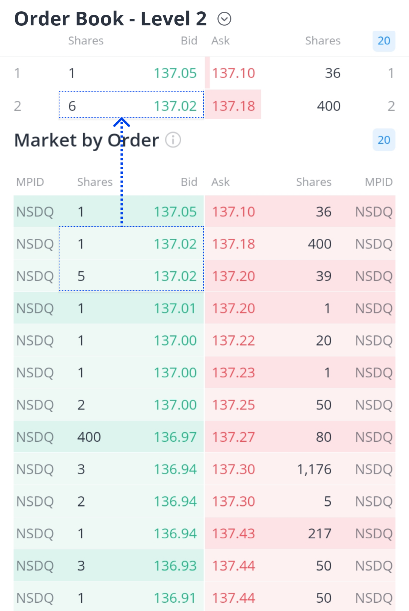Open the Market by Order depth selector 20
The image size is (409, 611).
(384, 140)
